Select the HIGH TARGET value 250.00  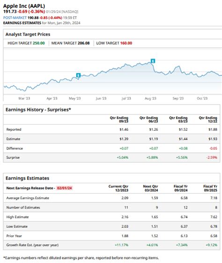click(39, 43)
